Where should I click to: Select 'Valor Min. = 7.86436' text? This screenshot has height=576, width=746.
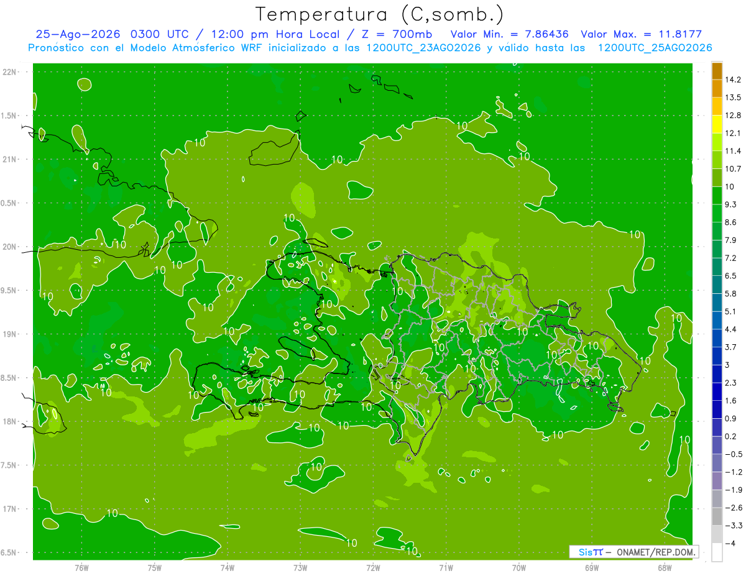[510, 34]
